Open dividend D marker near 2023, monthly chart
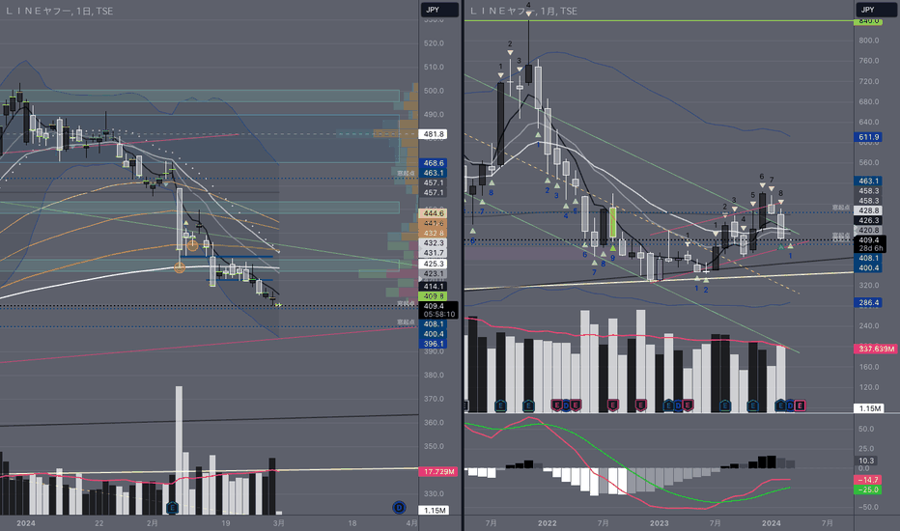 coord(678,405)
